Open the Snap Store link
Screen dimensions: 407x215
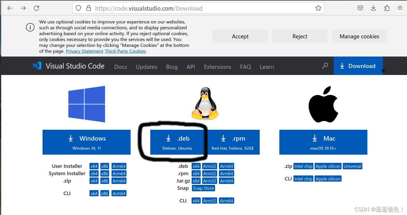click(x=203, y=188)
